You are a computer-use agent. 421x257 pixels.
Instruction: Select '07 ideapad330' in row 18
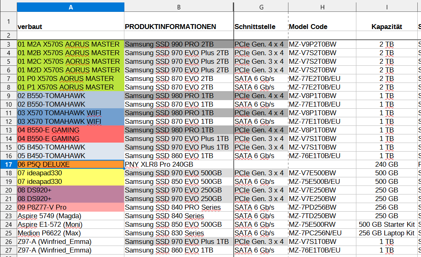[x=71, y=173]
